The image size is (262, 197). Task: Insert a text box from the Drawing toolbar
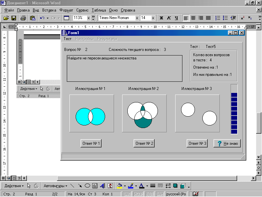point(95,186)
